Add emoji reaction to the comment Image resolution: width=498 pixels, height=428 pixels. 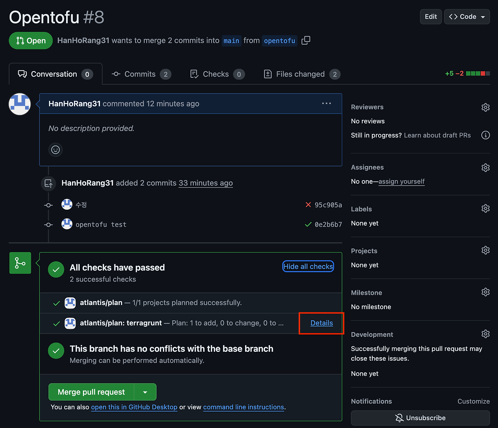(56, 150)
